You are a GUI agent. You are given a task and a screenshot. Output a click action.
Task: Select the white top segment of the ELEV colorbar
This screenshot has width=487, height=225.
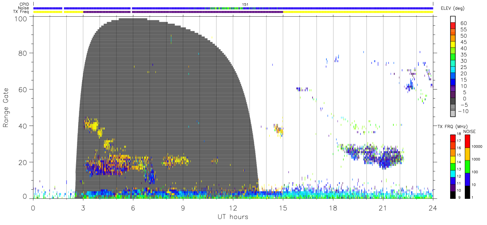452,20
